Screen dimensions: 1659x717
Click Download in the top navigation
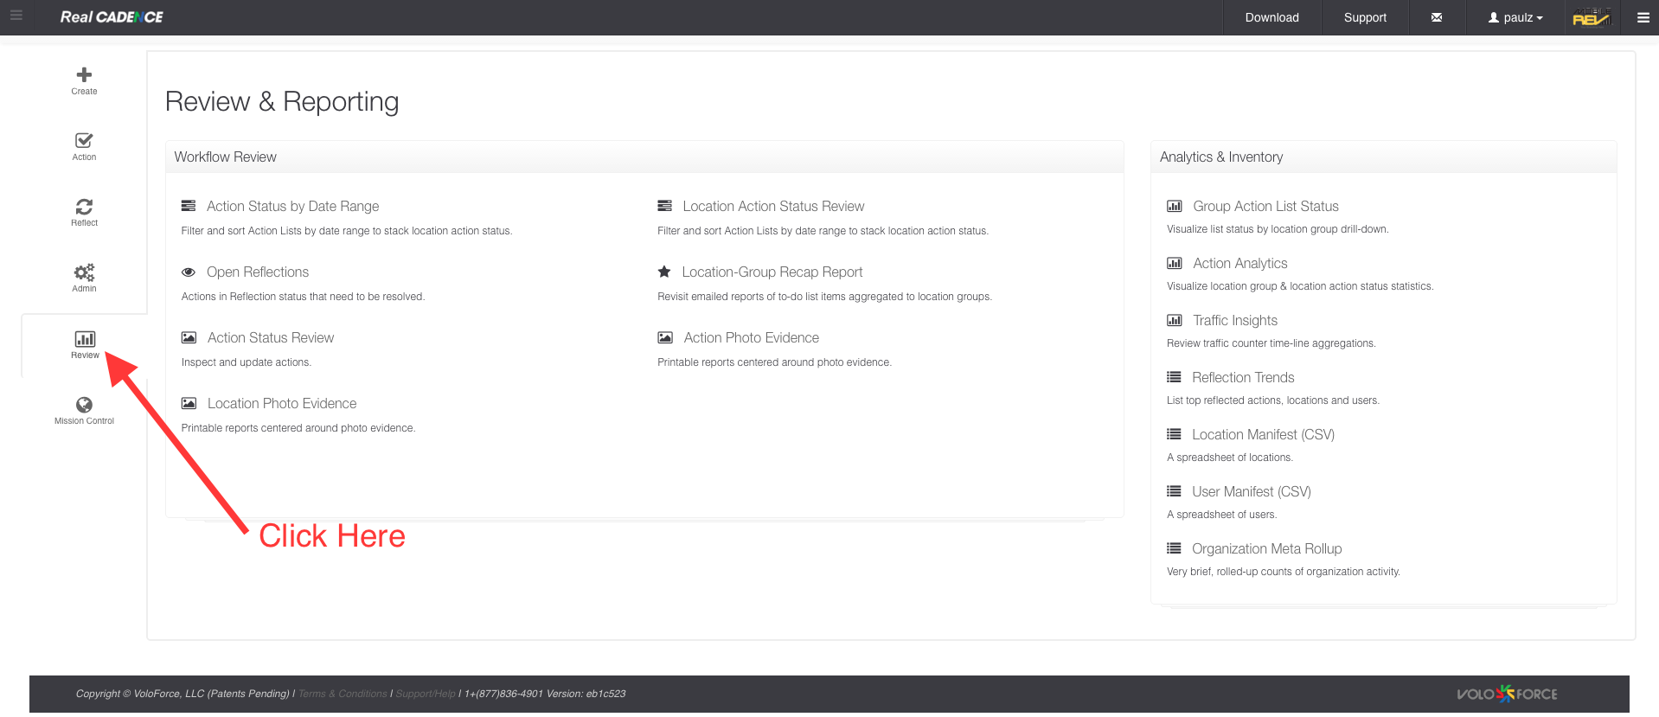(x=1271, y=17)
